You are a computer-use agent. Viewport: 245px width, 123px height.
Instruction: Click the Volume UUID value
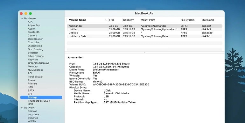(x=121, y=85)
